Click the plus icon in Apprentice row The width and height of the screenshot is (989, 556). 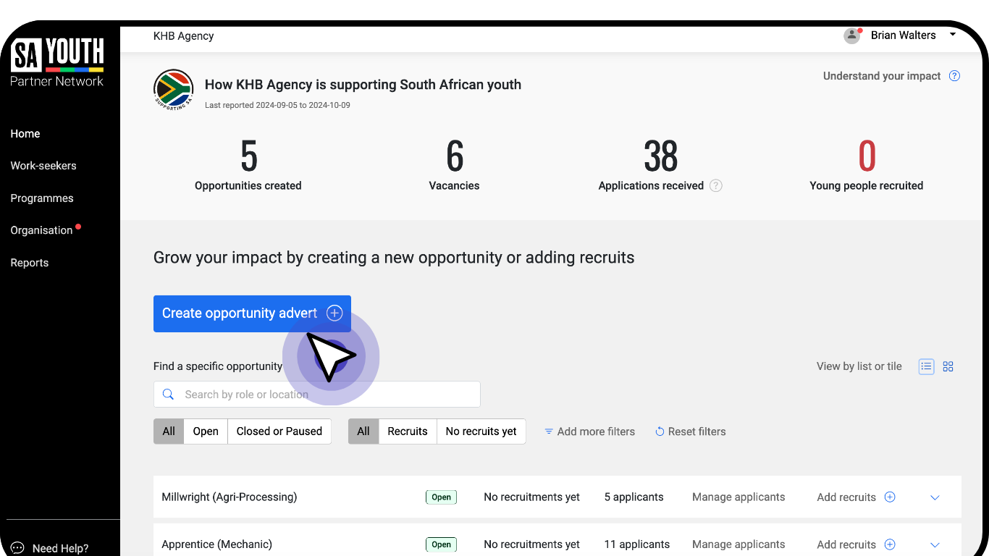pos(891,544)
